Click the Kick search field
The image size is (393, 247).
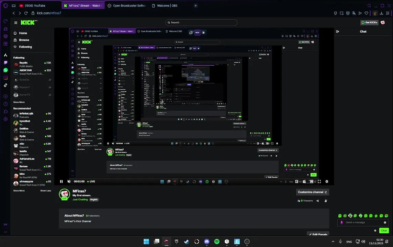coord(201,23)
